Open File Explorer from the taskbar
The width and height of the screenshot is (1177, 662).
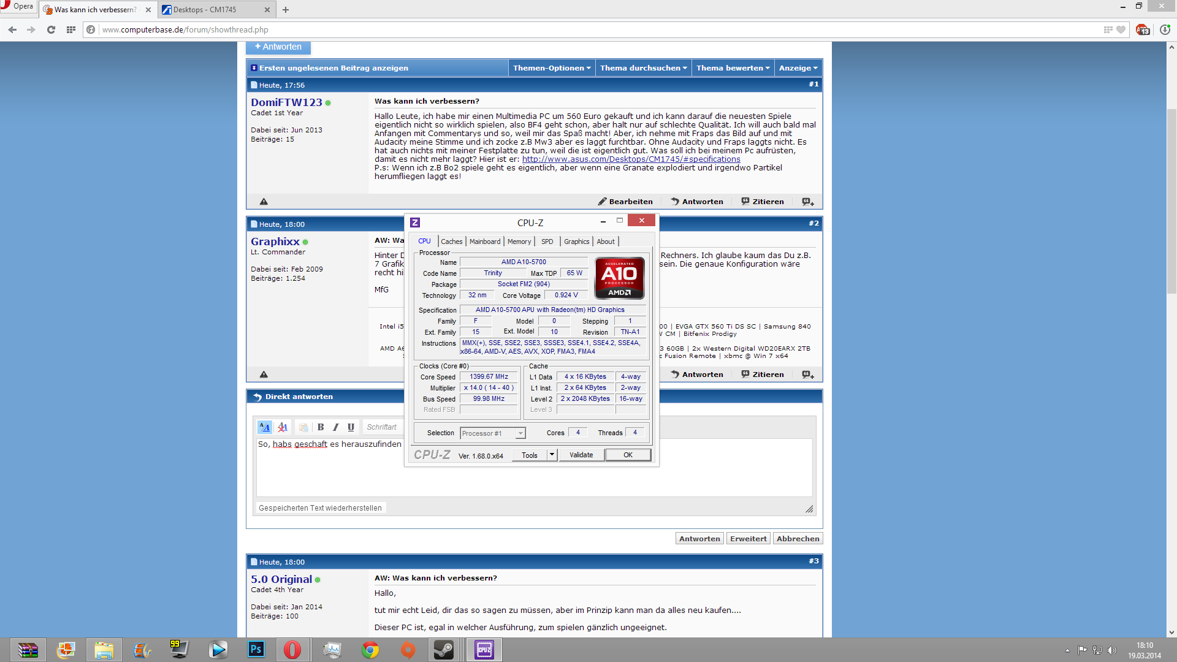(x=104, y=650)
